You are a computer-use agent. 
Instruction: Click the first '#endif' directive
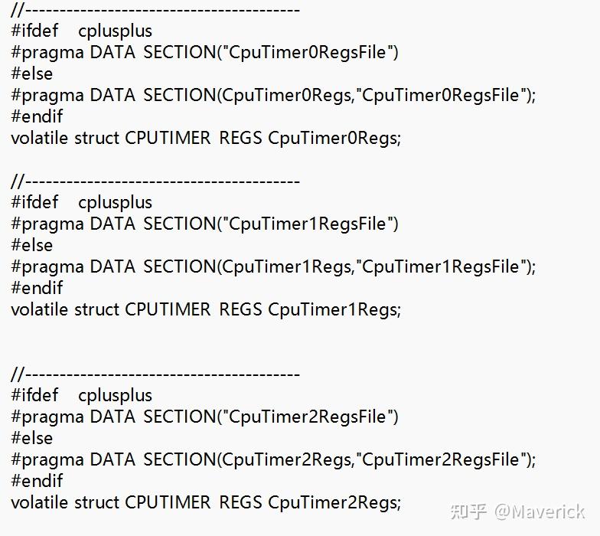(37, 116)
